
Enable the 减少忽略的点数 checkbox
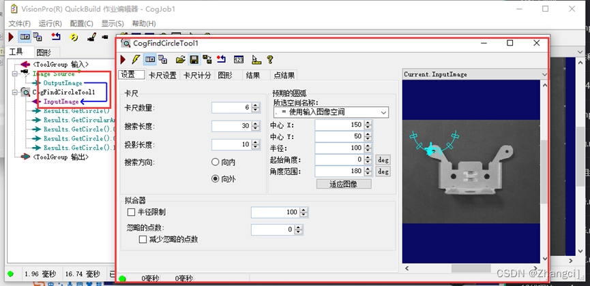pyautogui.click(x=143, y=240)
